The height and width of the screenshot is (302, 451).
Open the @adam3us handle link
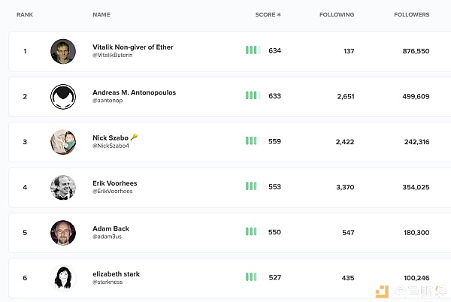[x=107, y=237]
